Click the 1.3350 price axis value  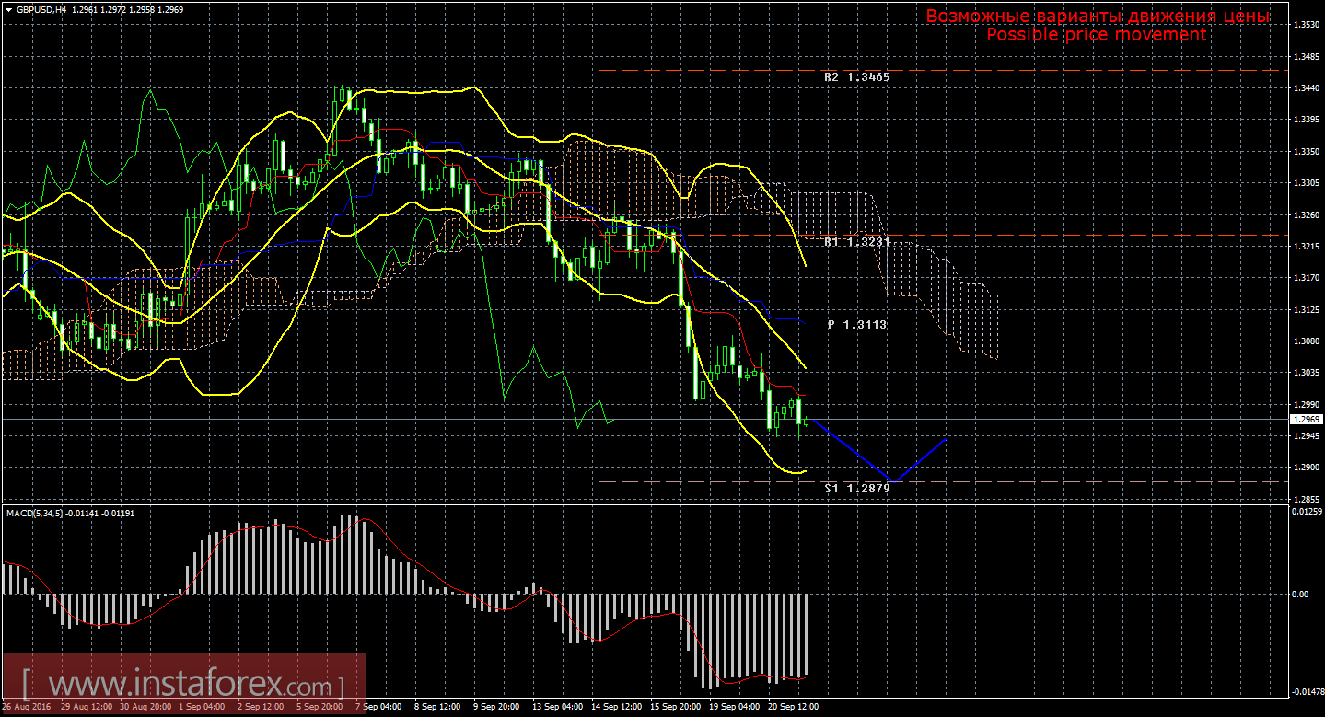pos(1307,152)
